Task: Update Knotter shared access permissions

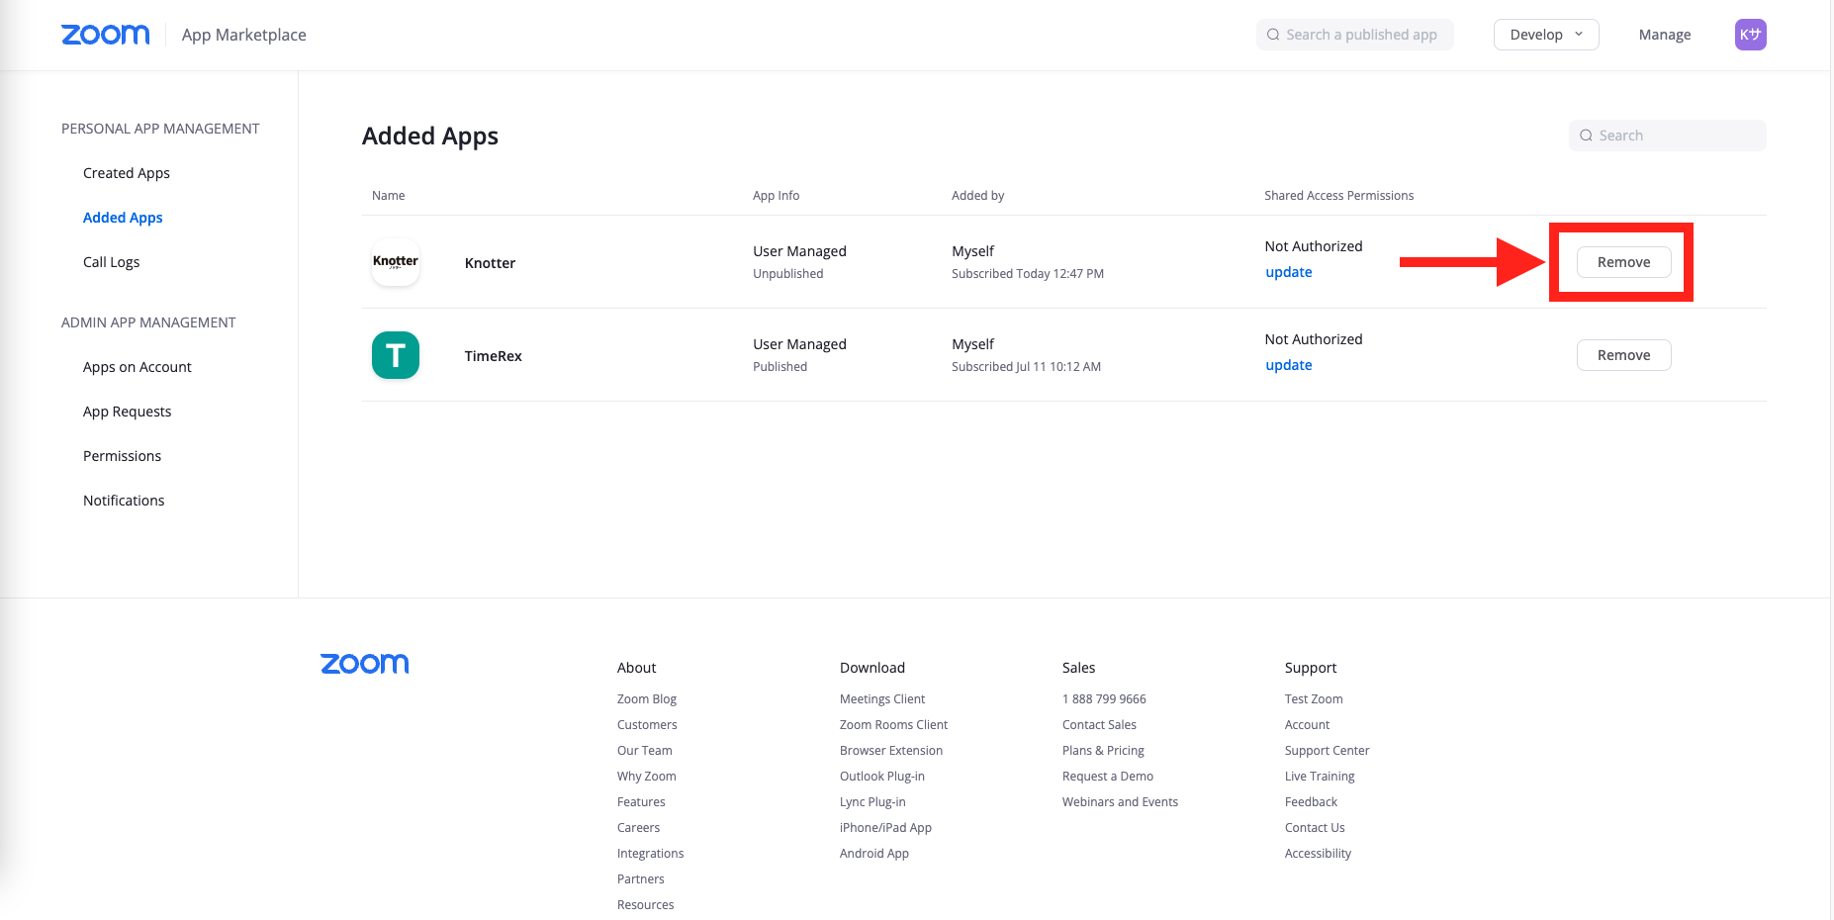Action: coord(1288,272)
